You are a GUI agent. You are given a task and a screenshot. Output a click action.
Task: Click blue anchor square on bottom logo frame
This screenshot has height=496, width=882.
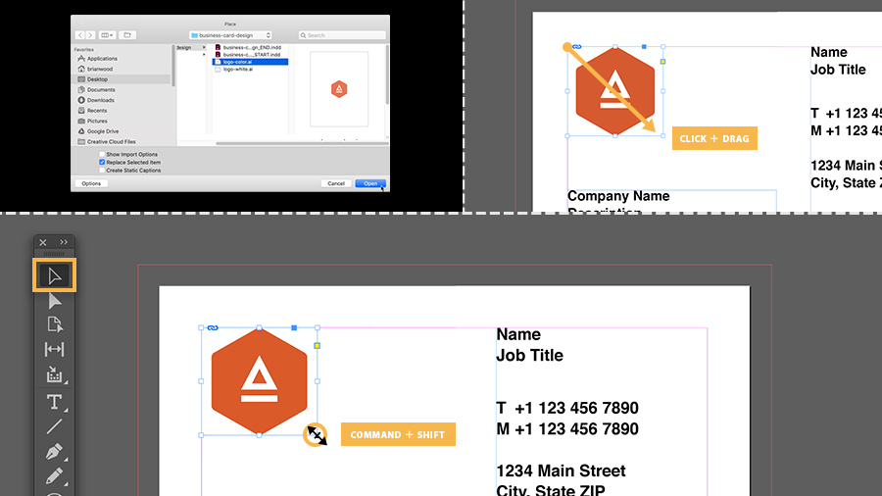tap(294, 327)
